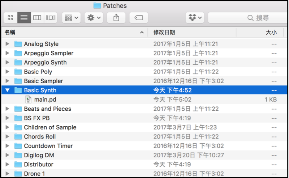Sort by the 名稱 column header

72,33
